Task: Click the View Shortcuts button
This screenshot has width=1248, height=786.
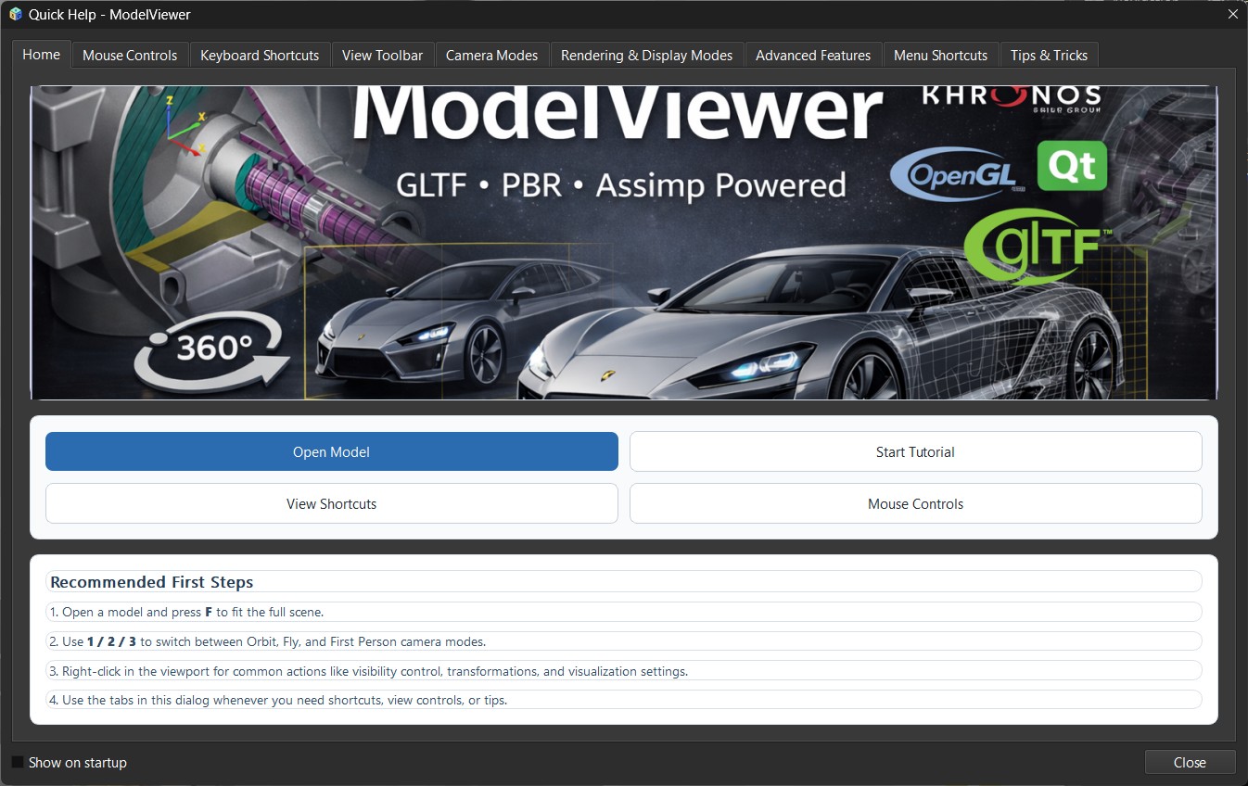Action: click(332, 503)
